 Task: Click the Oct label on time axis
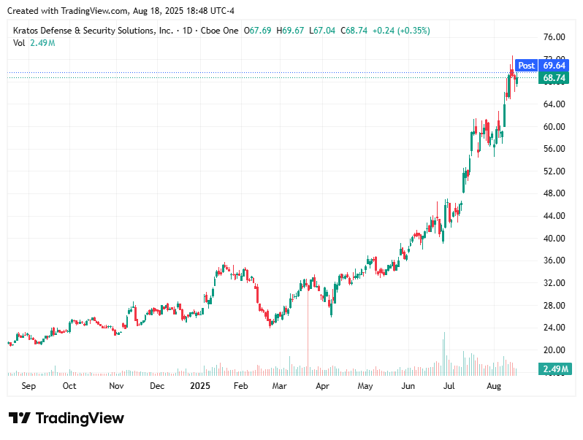point(69,386)
